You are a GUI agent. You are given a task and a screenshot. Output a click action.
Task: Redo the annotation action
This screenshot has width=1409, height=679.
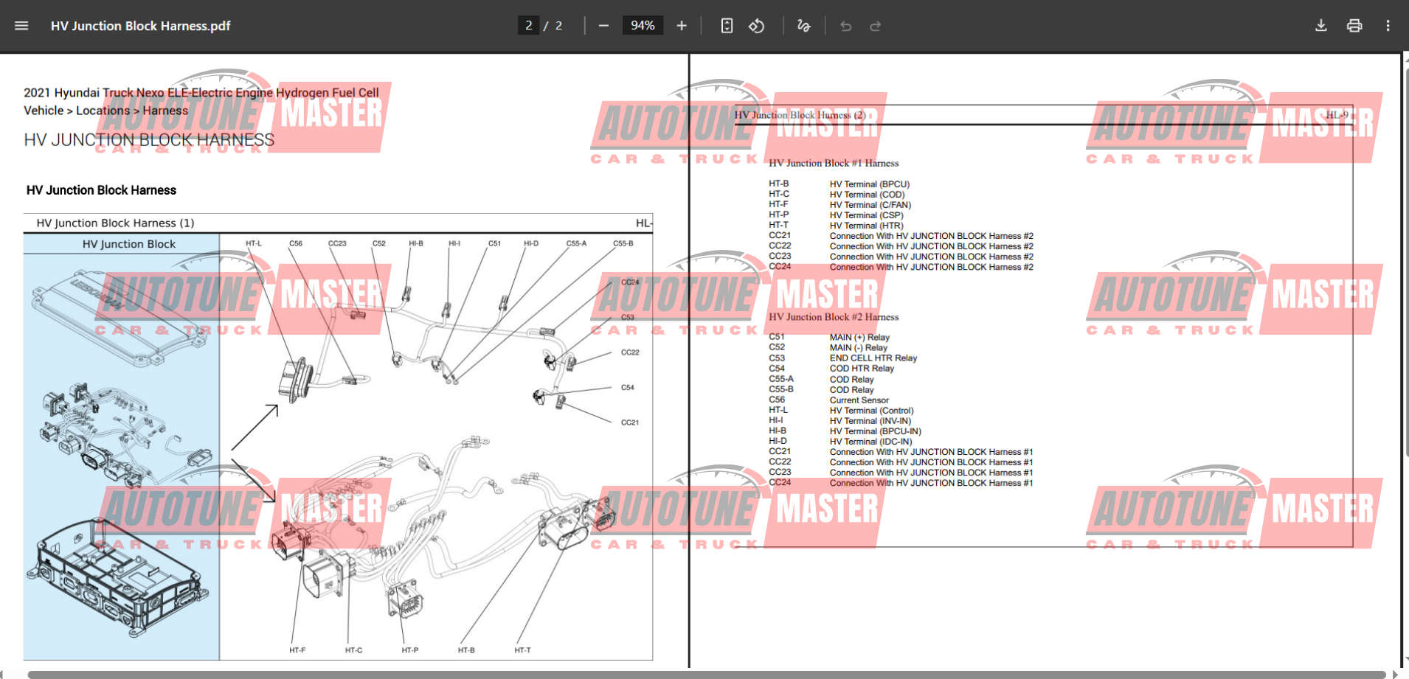[875, 25]
